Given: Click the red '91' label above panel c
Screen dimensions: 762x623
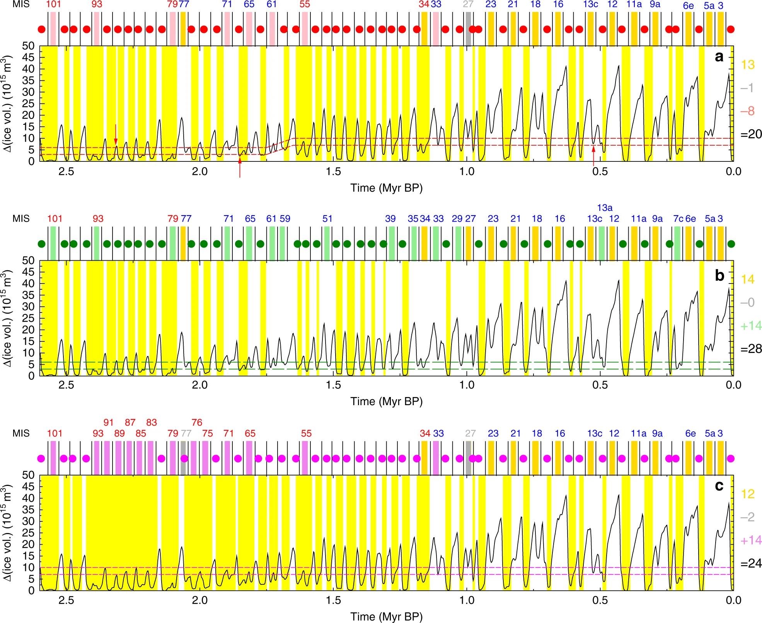Looking at the screenshot, I should pos(109,422).
